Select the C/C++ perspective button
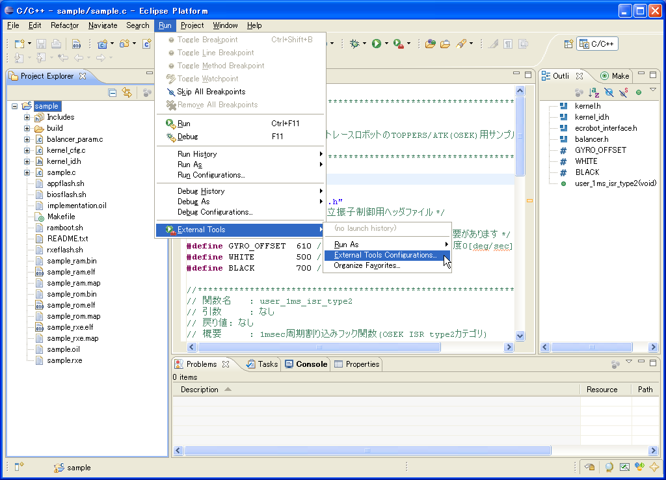 tap(597, 44)
